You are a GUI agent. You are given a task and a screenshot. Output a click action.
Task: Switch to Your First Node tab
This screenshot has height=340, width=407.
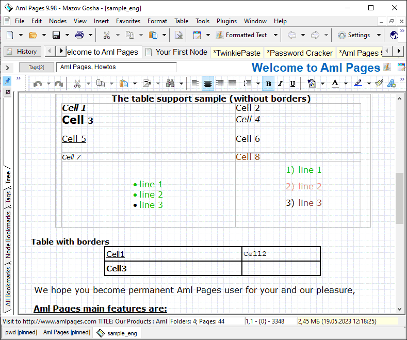pos(176,52)
